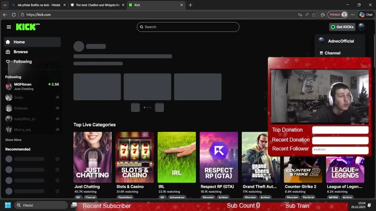This screenshot has width=376, height=211.
Task: Switch to the Kick tab
Action: point(156,5)
